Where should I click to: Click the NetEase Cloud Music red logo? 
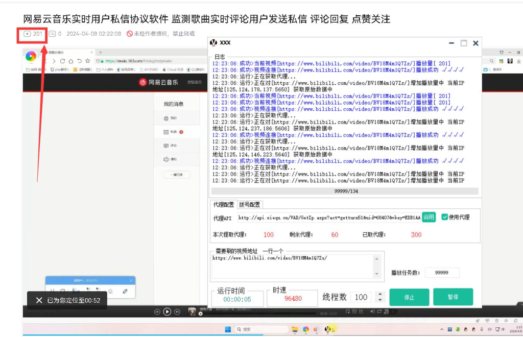coord(143,82)
